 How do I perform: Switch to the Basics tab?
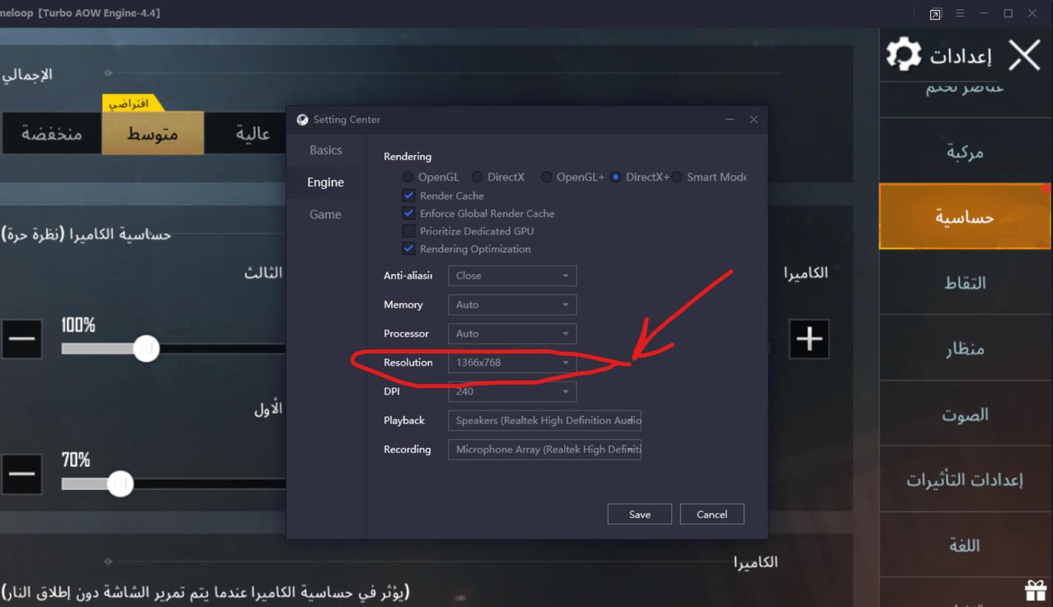[x=326, y=151]
